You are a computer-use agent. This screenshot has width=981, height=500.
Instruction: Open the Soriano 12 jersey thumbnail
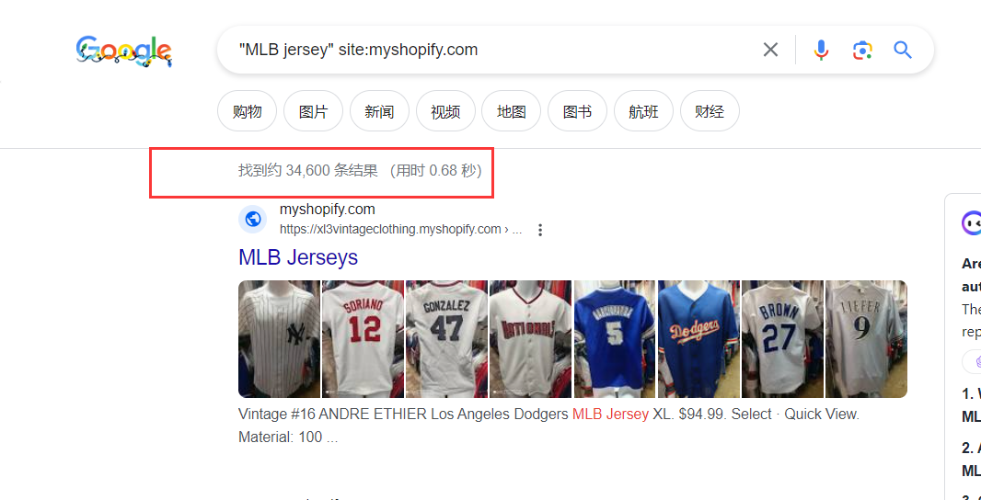tap(363, 339)
